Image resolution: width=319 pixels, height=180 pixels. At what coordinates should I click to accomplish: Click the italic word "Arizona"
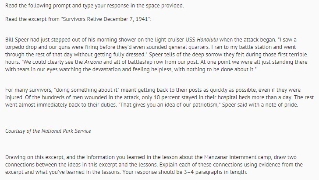[x=93, y=62]
